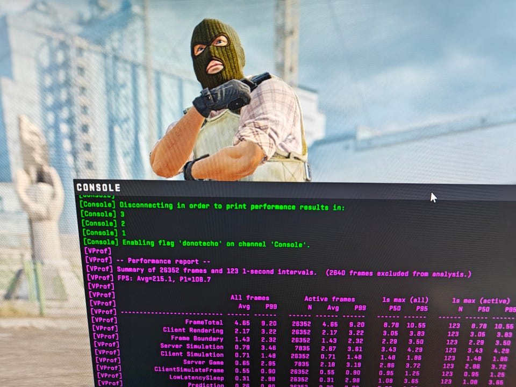Click the Server Simulation N value 7835
Screen dimensions: 516x387
(302, 348)
